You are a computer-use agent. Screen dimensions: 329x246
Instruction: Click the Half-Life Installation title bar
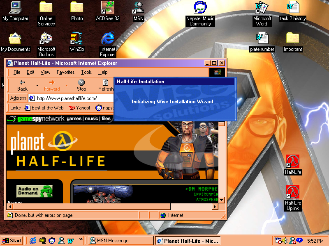point(174,82)
